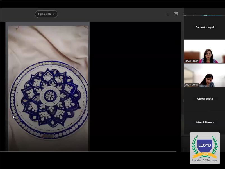Click the add comment icon
Screen dimensions: 225x169
click(x=176, y=14)
